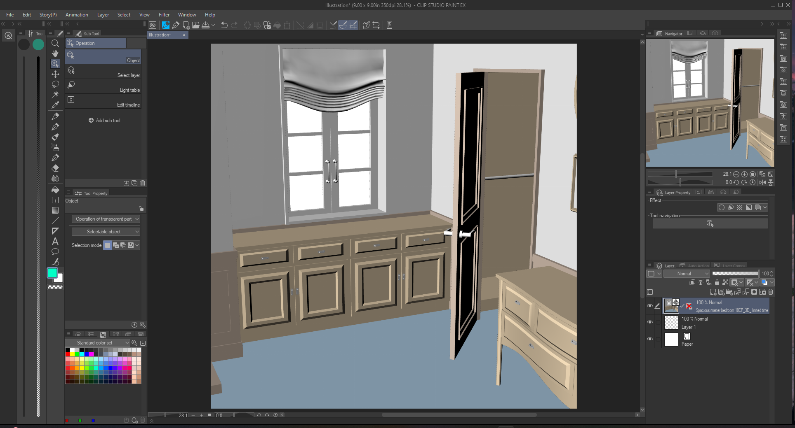Open the Normal blending mode dropdown

coord(686,274)
